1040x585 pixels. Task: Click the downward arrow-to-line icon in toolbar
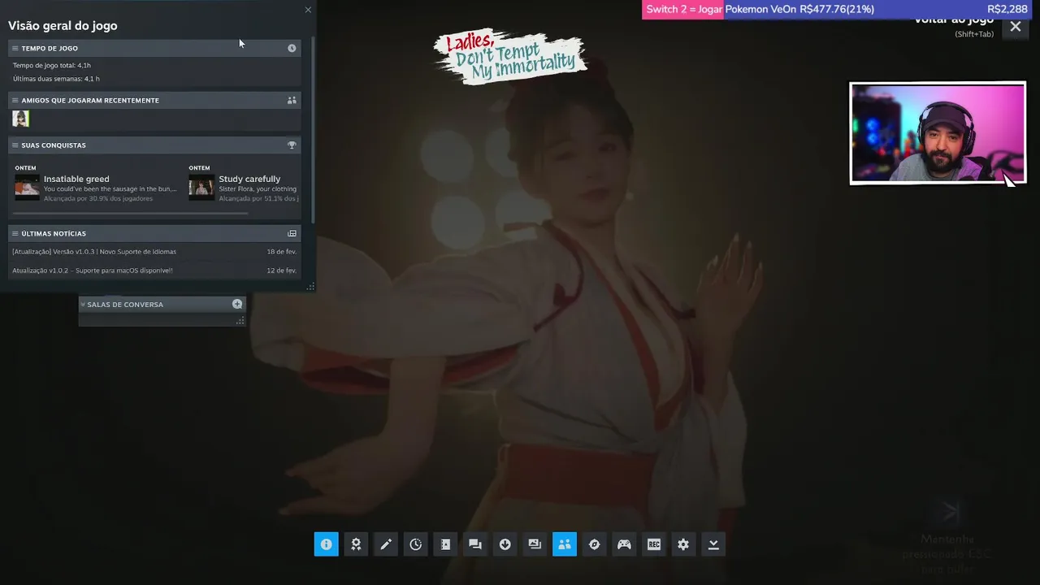(713, 544)
